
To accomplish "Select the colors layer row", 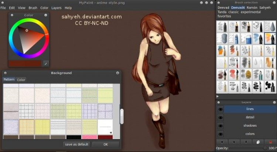I will point(250,134).
